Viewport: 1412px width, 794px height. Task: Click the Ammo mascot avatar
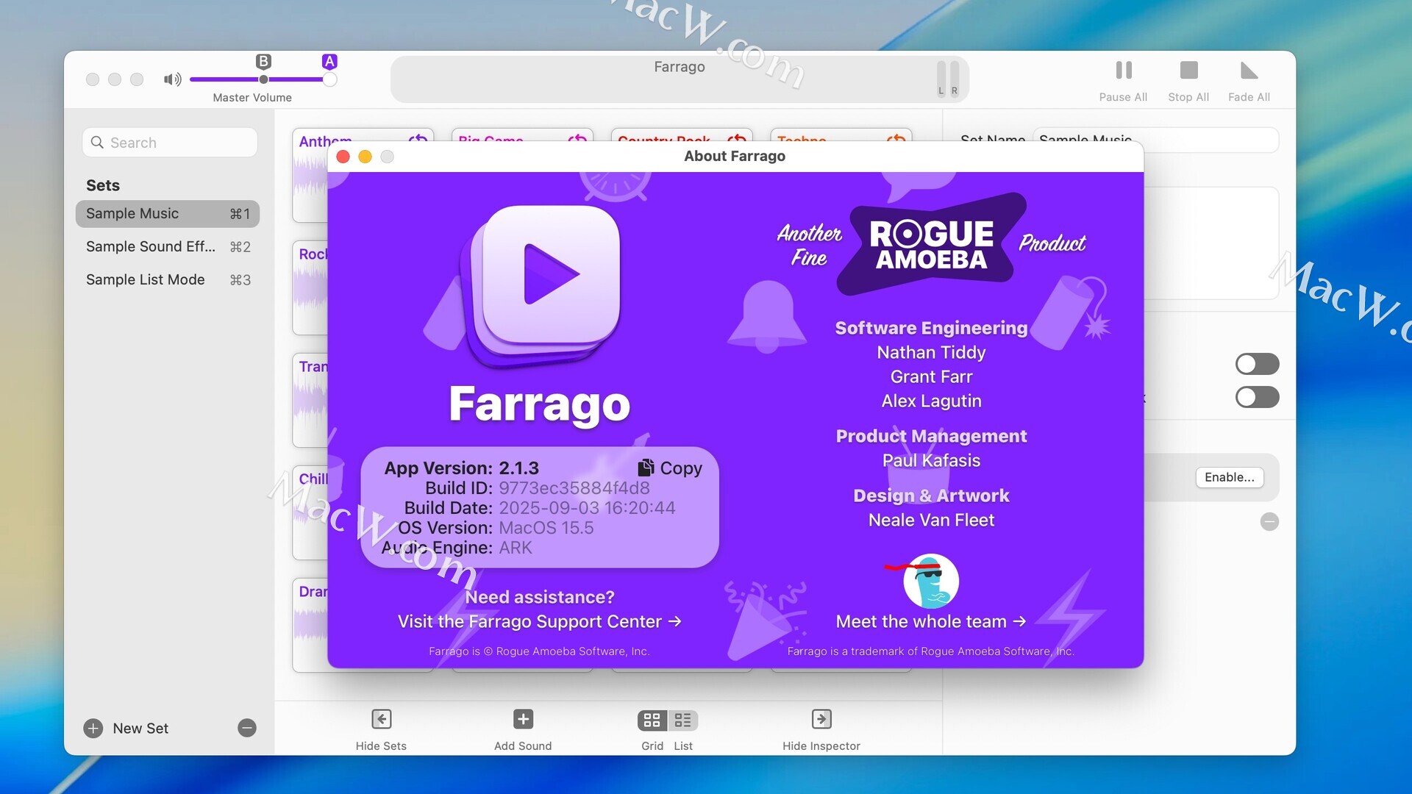point(930,581)
